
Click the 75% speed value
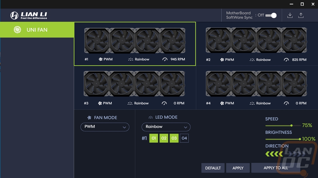point(307,125)
